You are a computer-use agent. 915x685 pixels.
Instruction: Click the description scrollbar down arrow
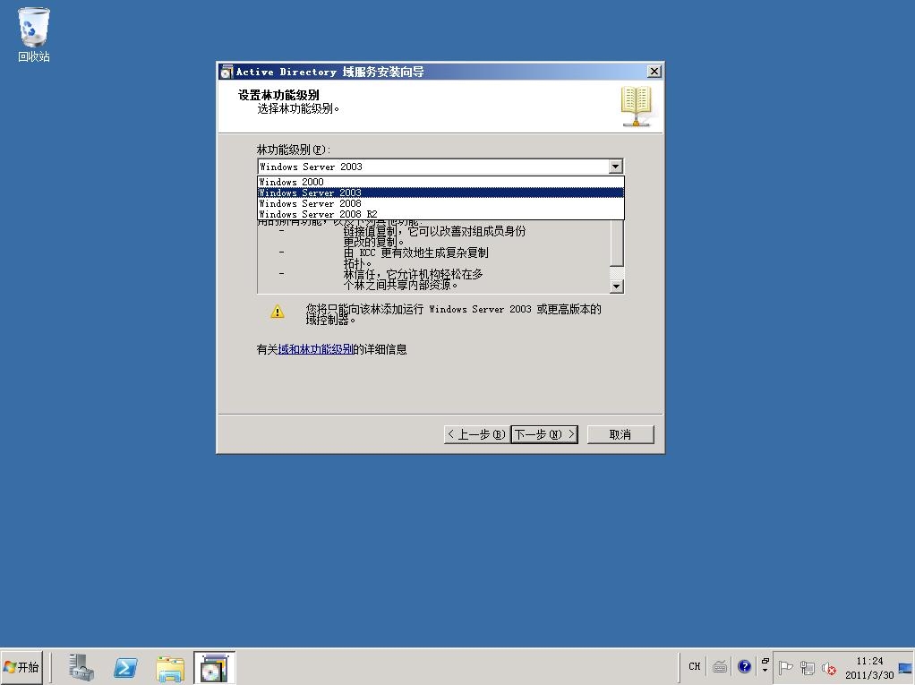(x=617, y=286)
